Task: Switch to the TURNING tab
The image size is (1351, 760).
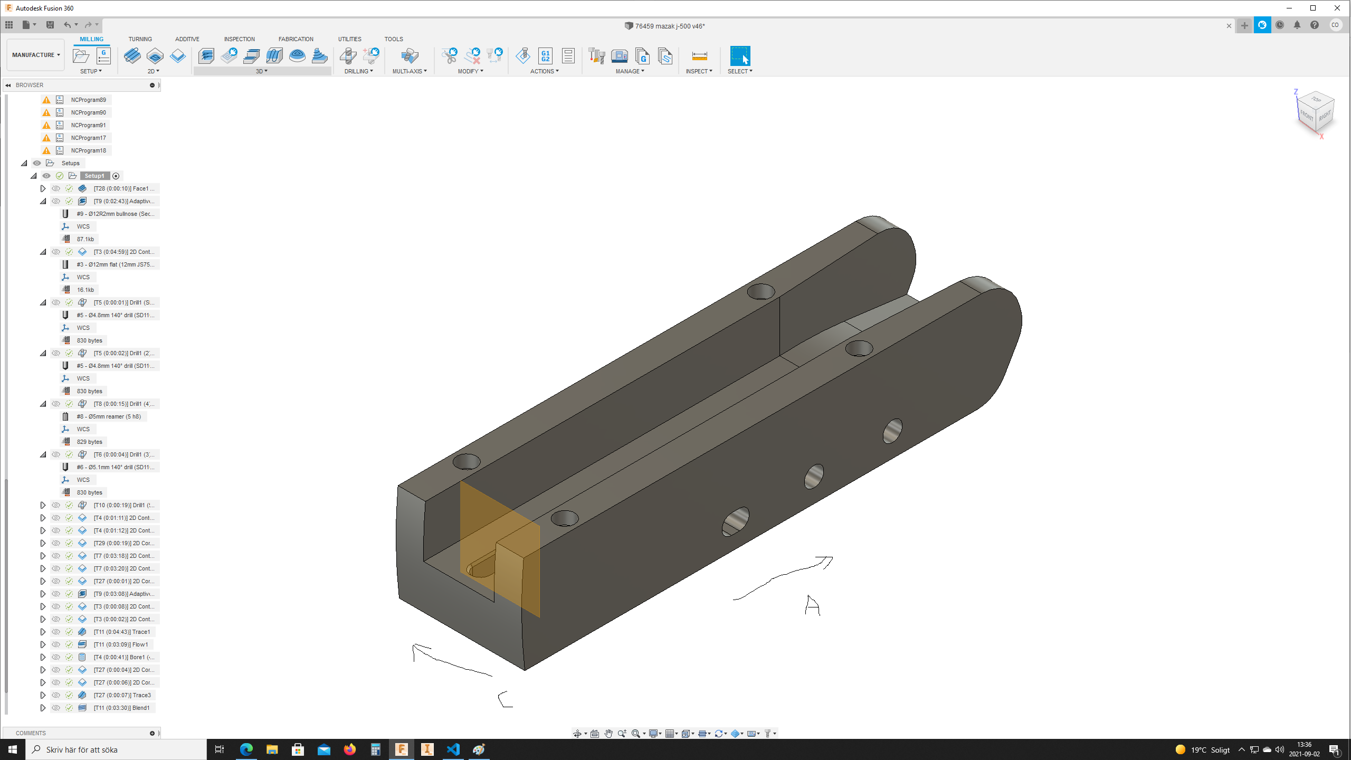Action: [x=140, y=39]
